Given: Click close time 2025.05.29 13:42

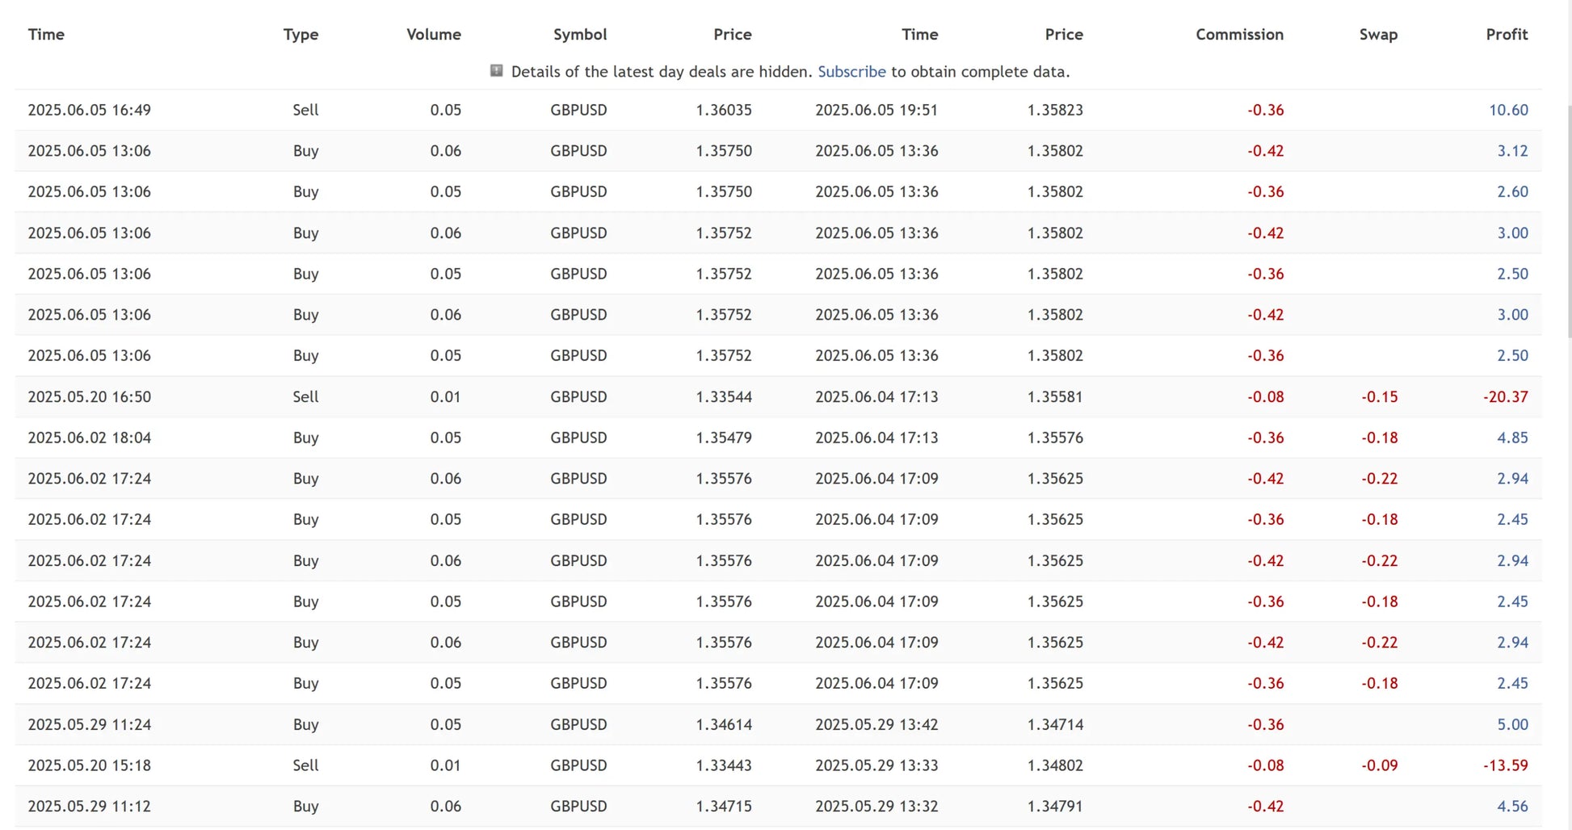Looking at the screenshot, I should tap(876, 725).
